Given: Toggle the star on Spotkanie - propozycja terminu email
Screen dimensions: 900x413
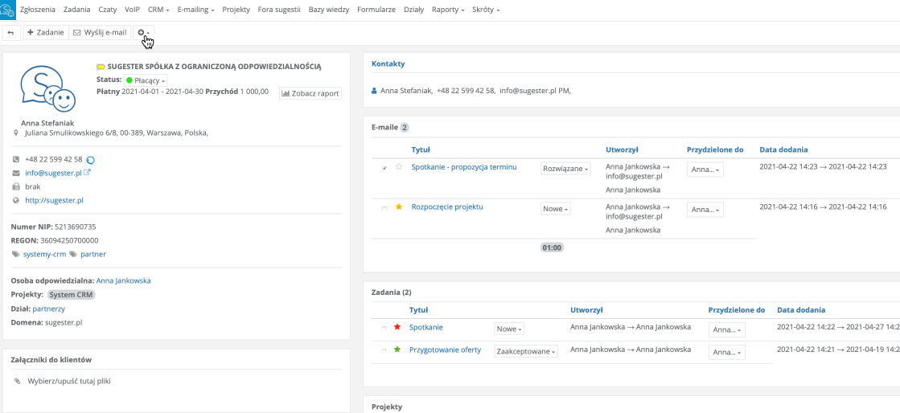Looking at the screenshot, I should [398, 167].
